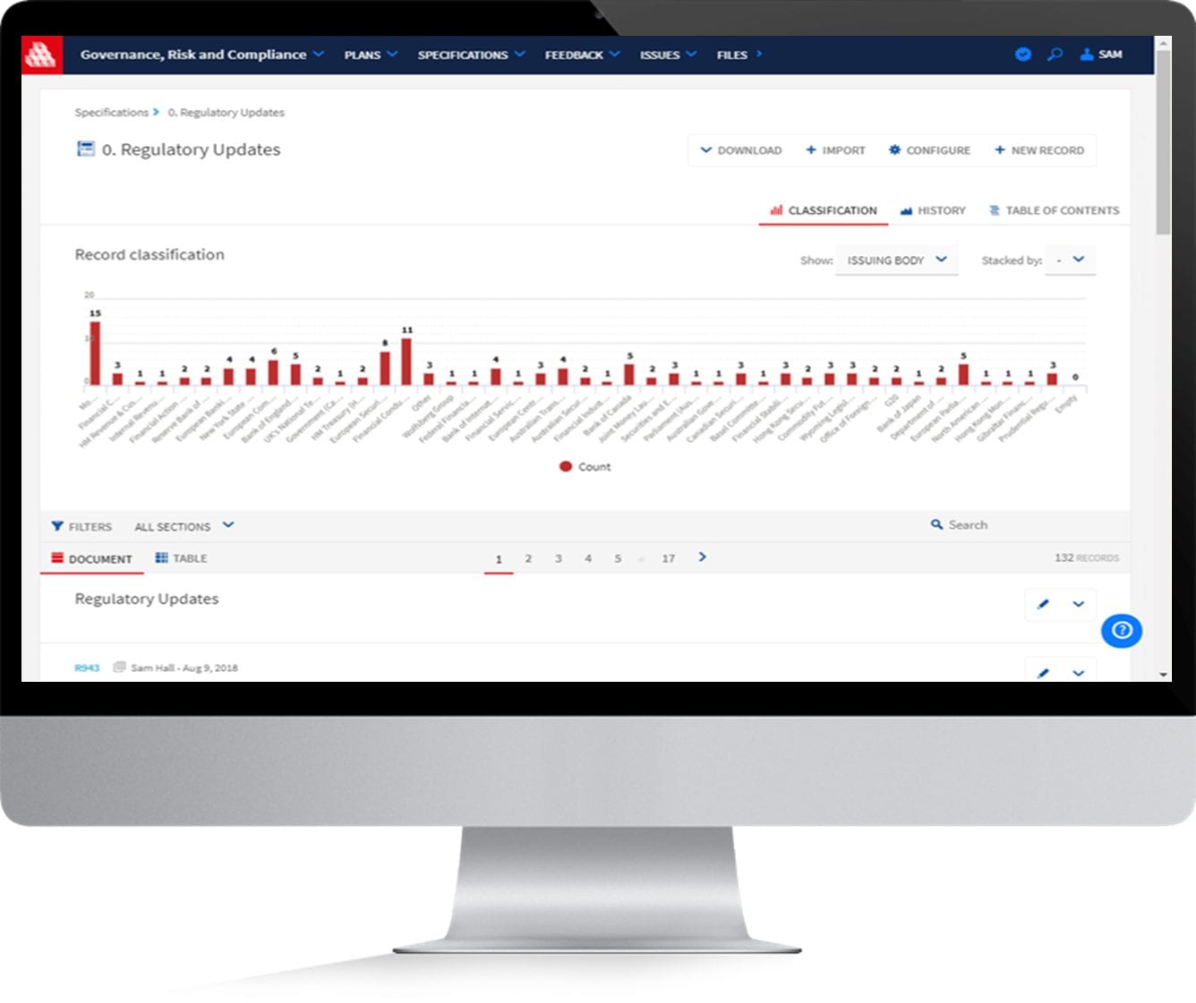Image resolution: width=1196 pixels, height=1003 pixels.
Task: Switch to the Document view
Action: 92,557
